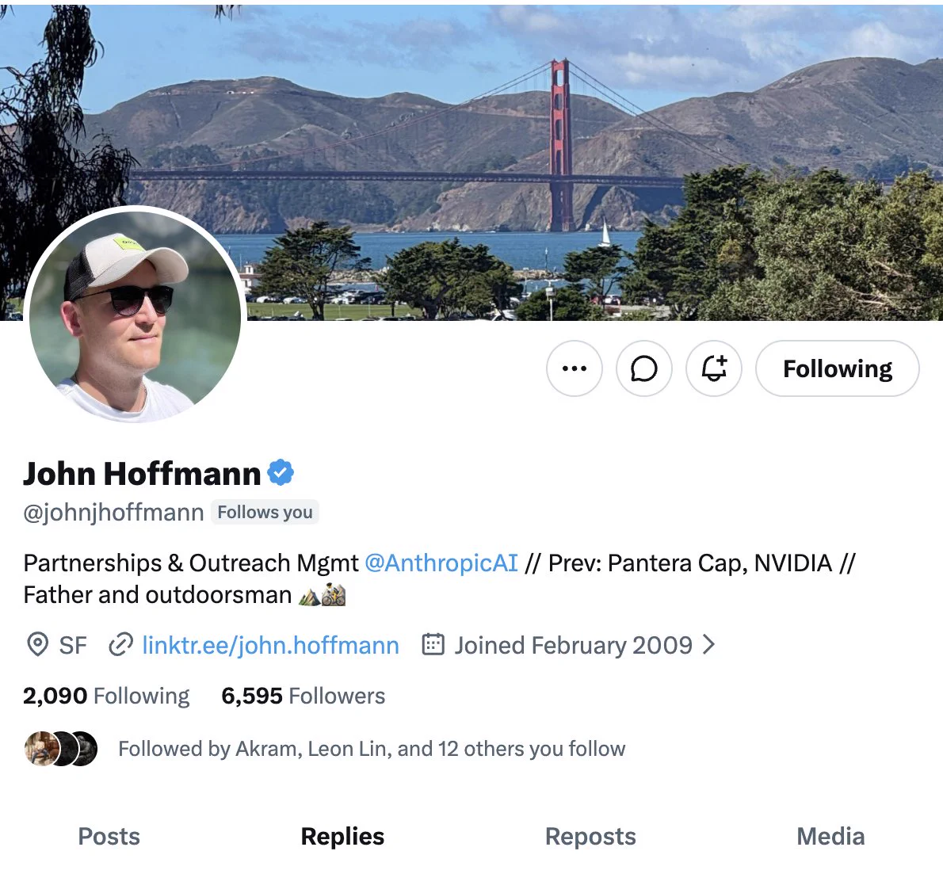943x870 pixels.
Task: Open the Golden Gate Bridge header image
Action: (471, 162)
